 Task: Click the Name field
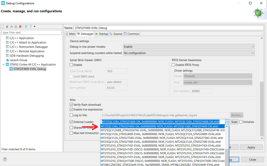tap(169, 28)
